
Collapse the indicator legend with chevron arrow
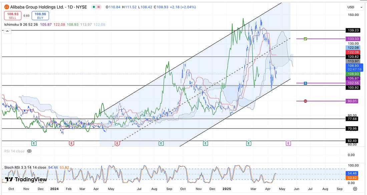pos(7,31)
